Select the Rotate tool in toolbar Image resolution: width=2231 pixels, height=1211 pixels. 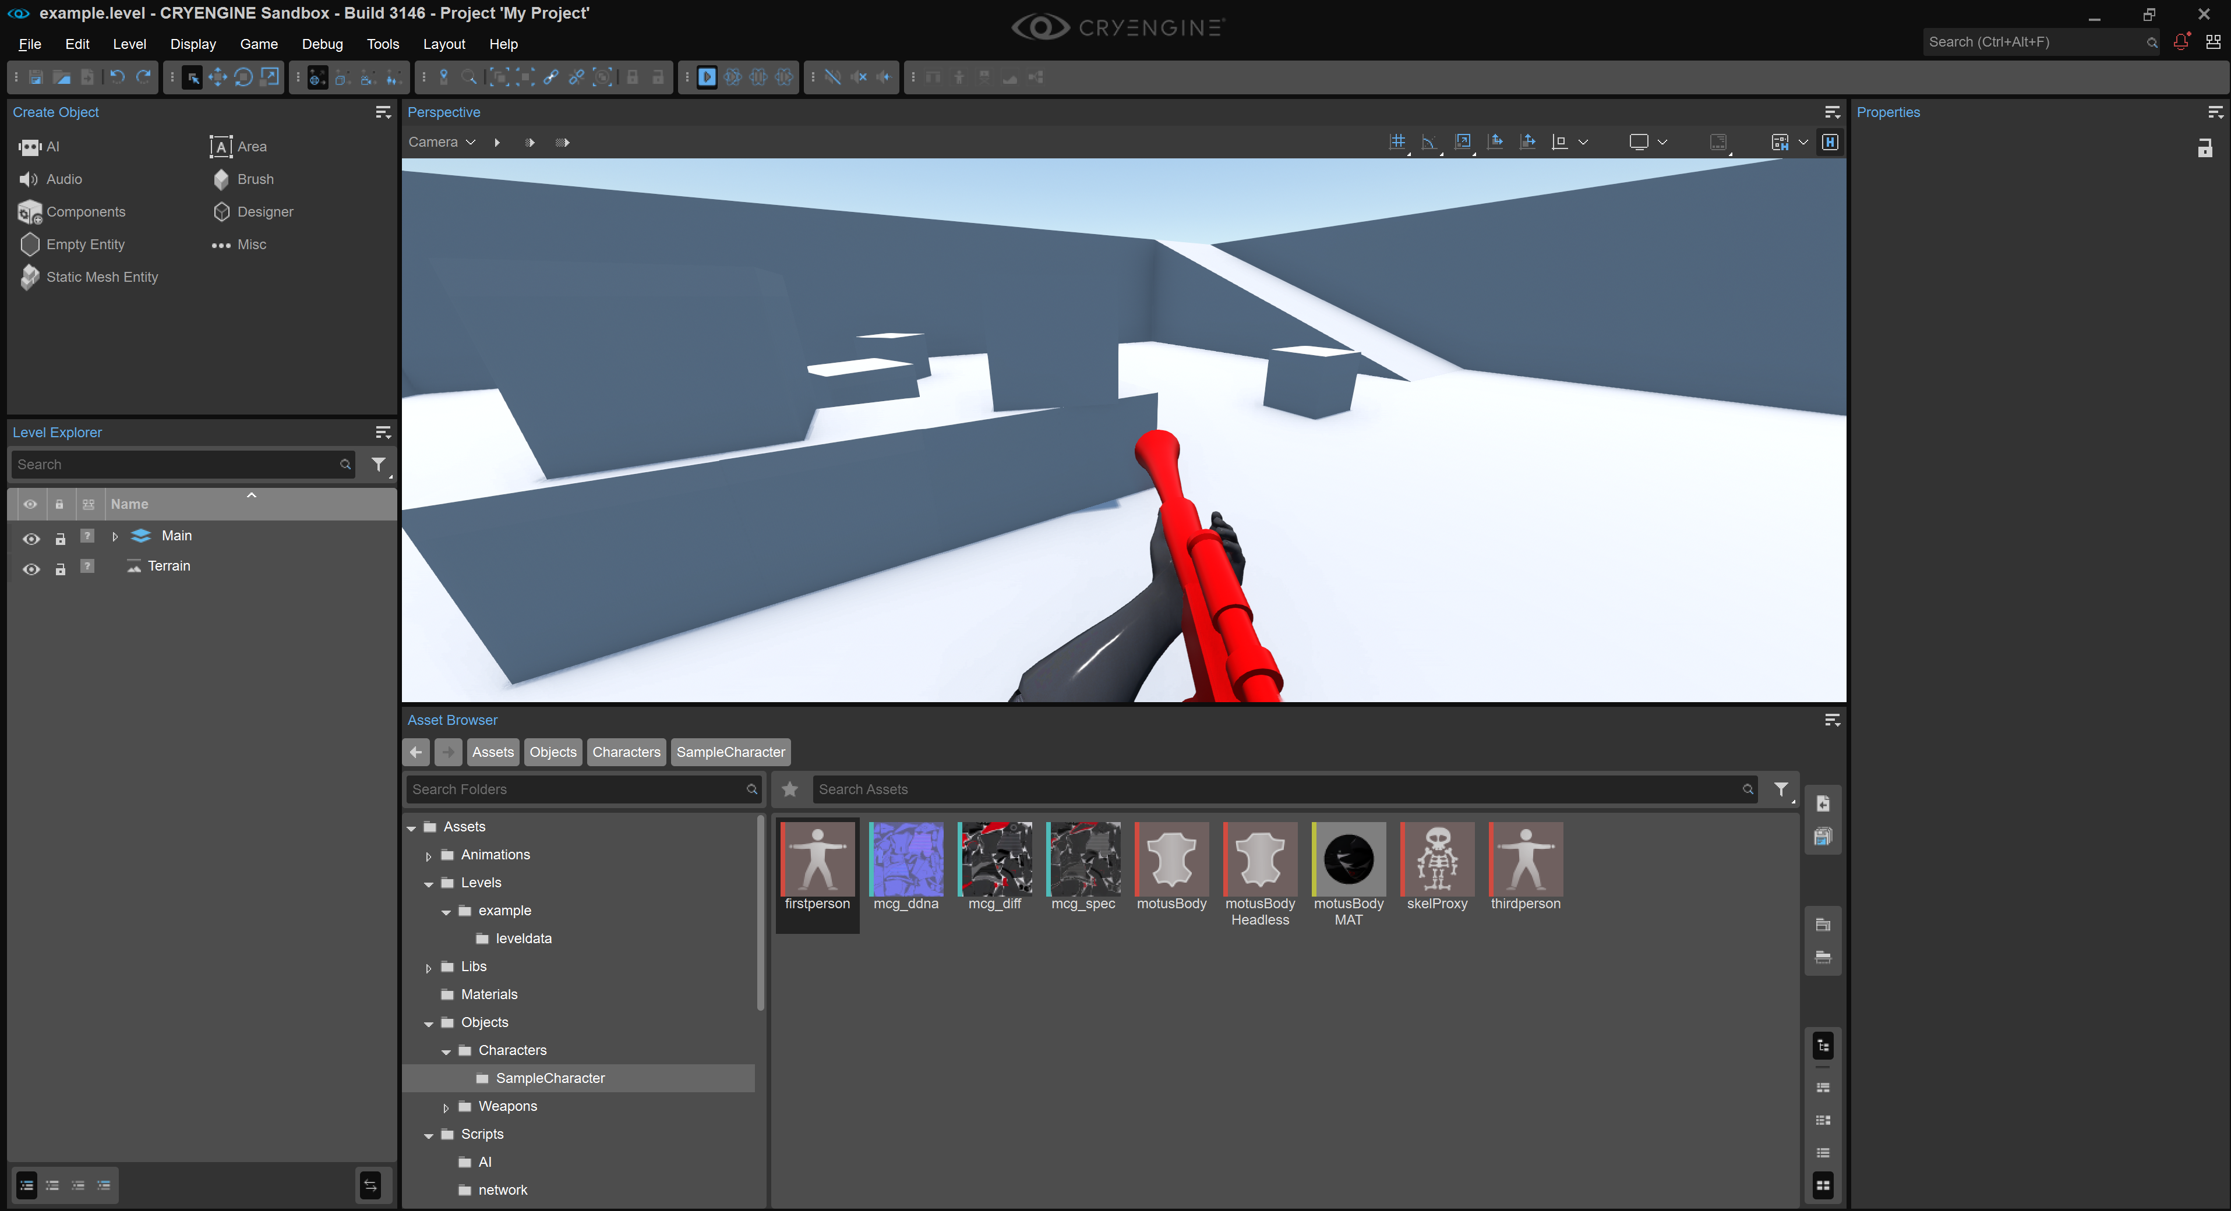pyautogui.click(x=243, y=77)
